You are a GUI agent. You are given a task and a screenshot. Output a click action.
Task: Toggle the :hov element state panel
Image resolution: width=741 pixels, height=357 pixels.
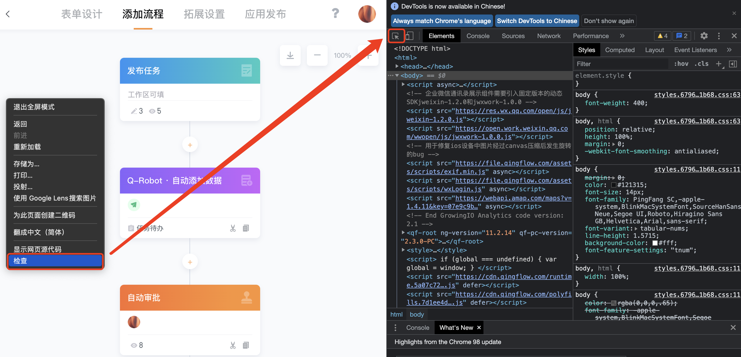click(681, 64)
